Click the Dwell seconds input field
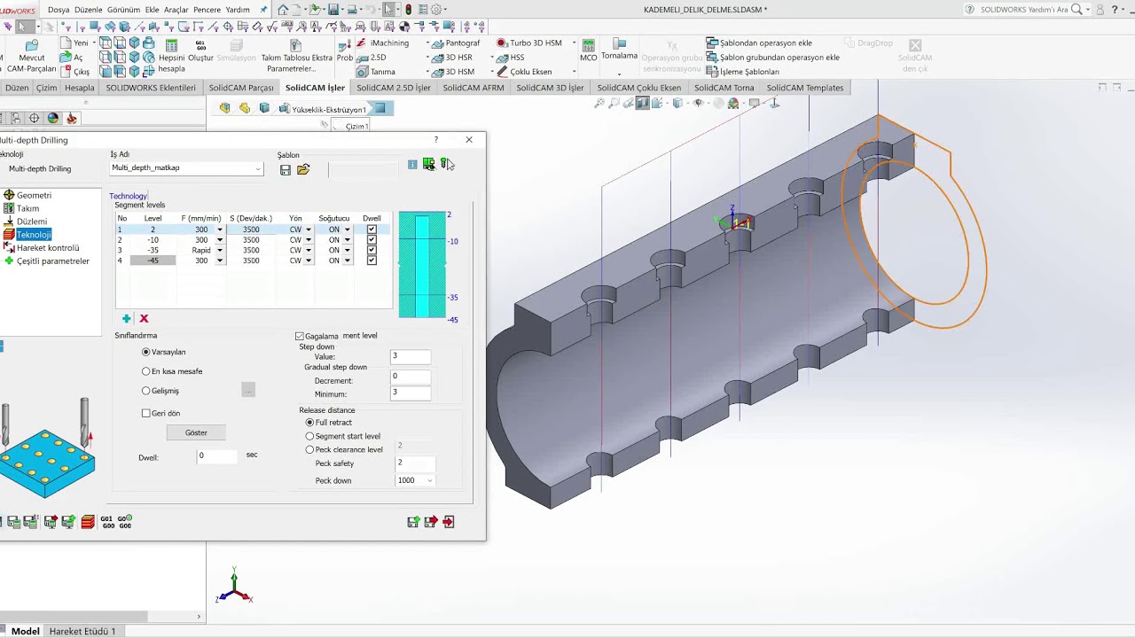 [218, 455]
